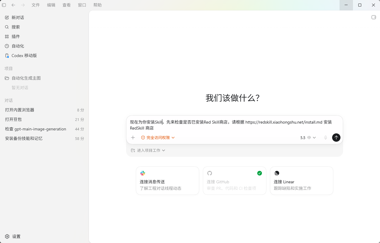
Task: Expand the 进入项目工作 dropdown
Action: pos(148,150)
